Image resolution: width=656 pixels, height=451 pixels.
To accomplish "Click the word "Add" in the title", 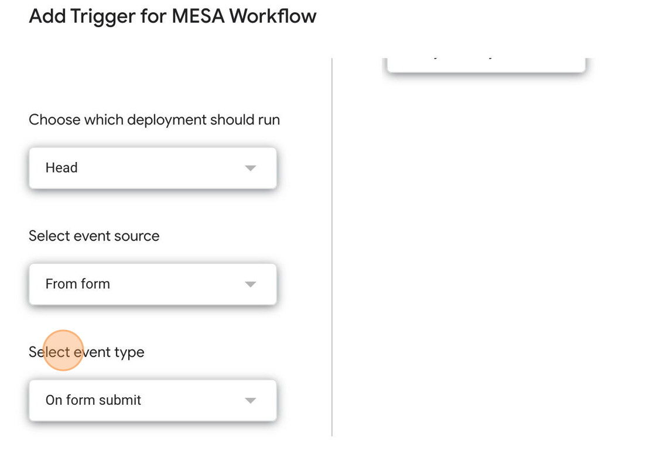I will click(x=47, y=16).
